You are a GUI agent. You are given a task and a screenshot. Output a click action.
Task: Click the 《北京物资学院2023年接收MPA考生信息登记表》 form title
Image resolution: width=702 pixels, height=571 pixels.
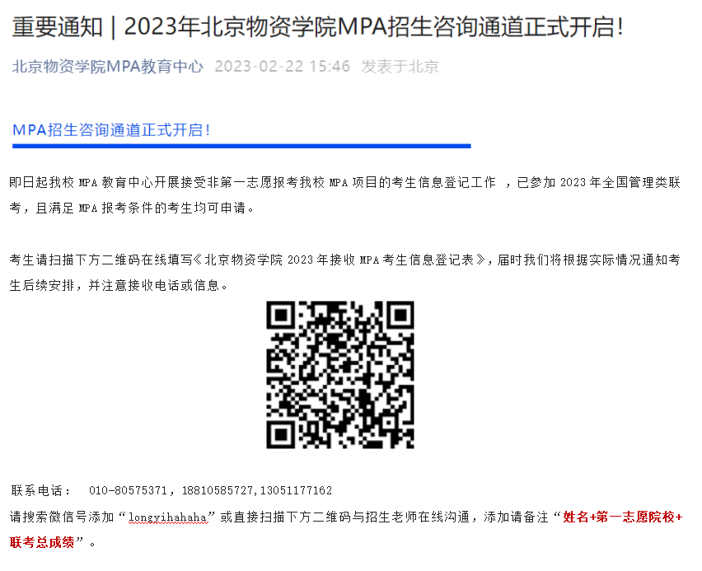pyautogui.click(x=339, y=260)
